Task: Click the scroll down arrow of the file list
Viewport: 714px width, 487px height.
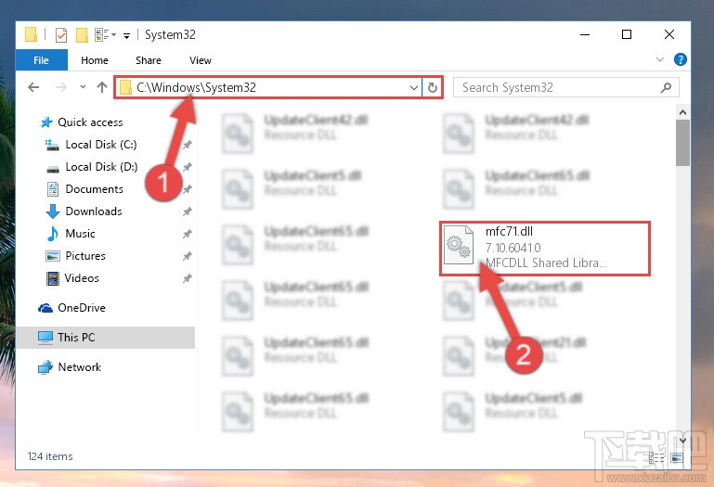Action: coord(682,440)
